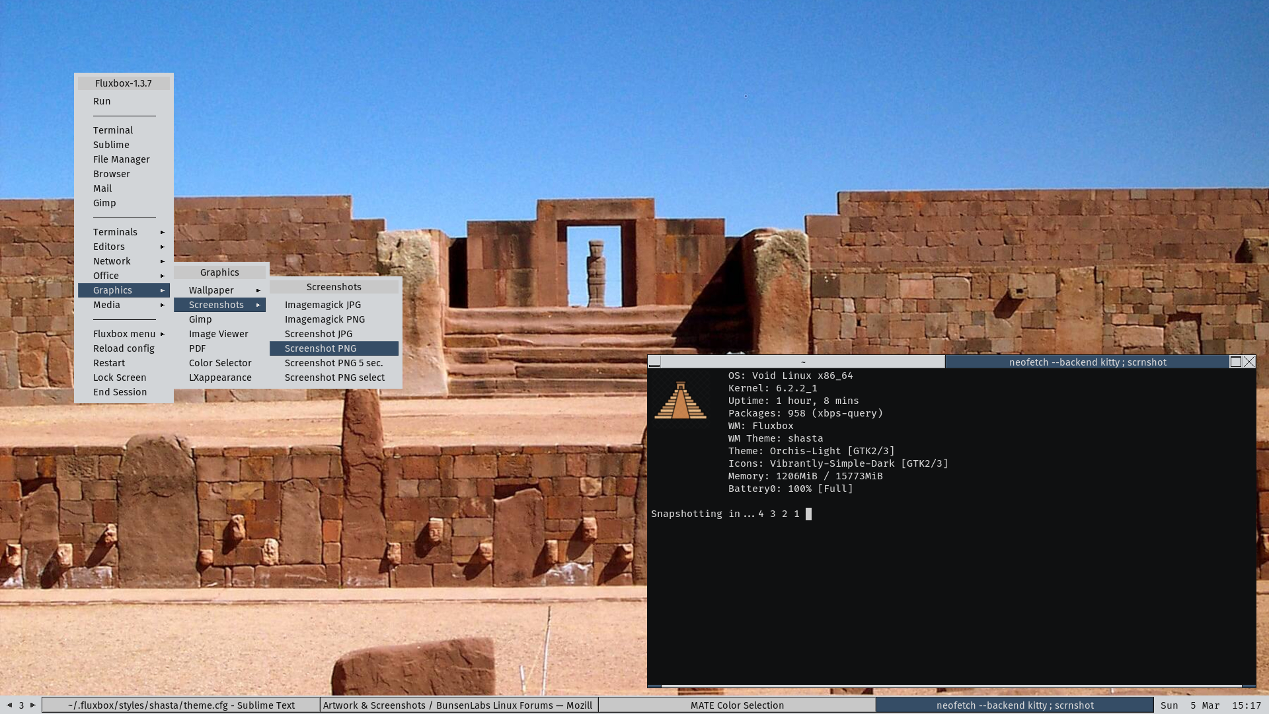Viewport: 1269px width, 714px height.
Task: Click the Theme: Orchis-Light line
Action: 812,451
